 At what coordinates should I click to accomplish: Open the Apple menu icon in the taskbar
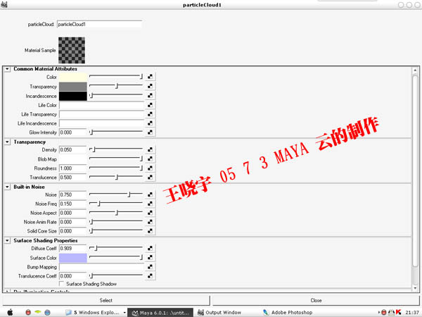pyautogui.click(x=10, y=312)
